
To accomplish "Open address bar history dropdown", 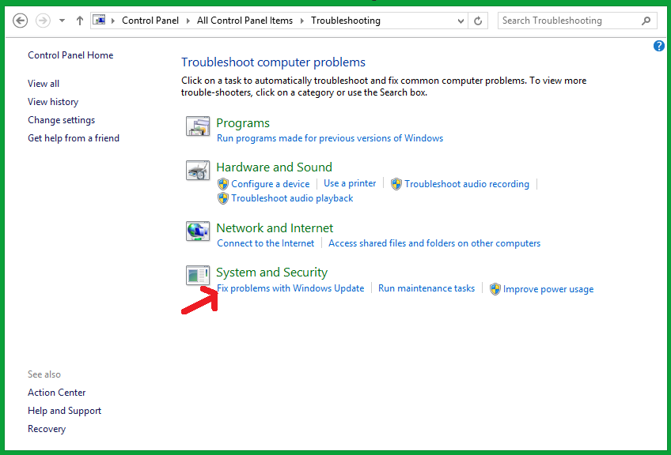I will pos(461,21).
